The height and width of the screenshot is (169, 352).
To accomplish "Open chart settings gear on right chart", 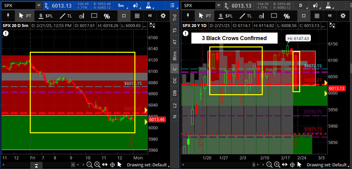I will point(343,16).
